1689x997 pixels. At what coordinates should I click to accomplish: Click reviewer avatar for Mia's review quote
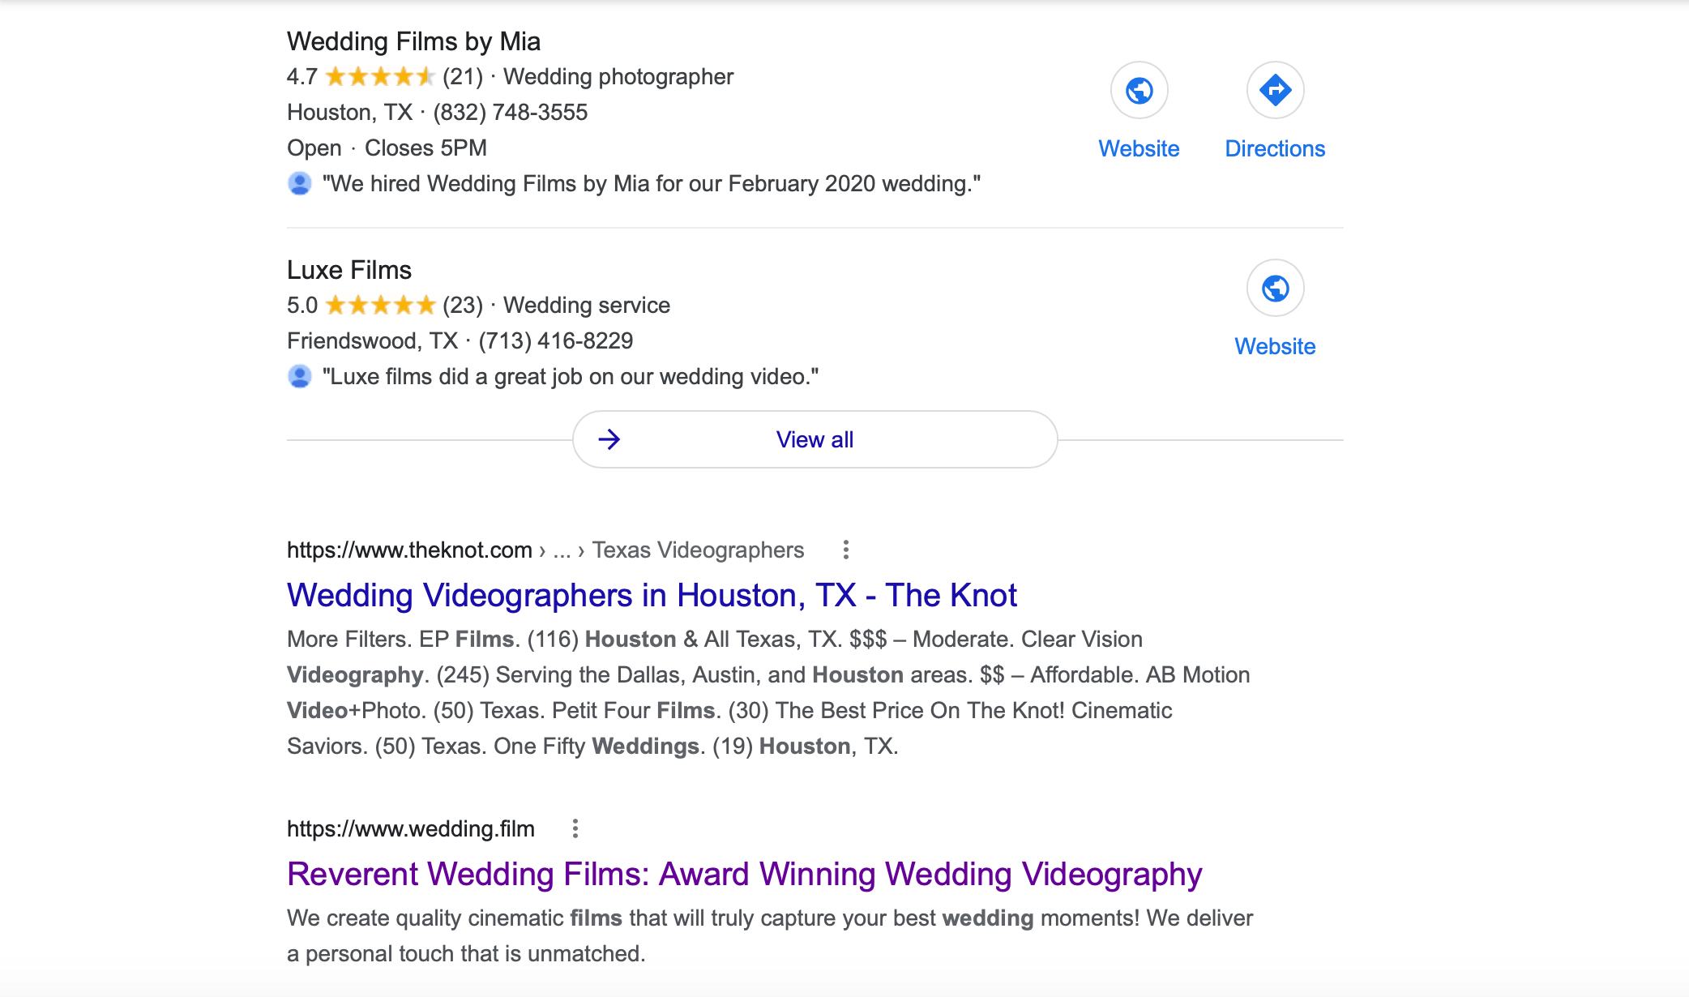[x=300, y=183]
